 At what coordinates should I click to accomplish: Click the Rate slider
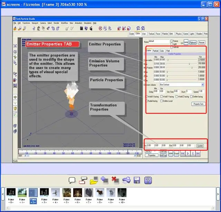pos(182,64)
